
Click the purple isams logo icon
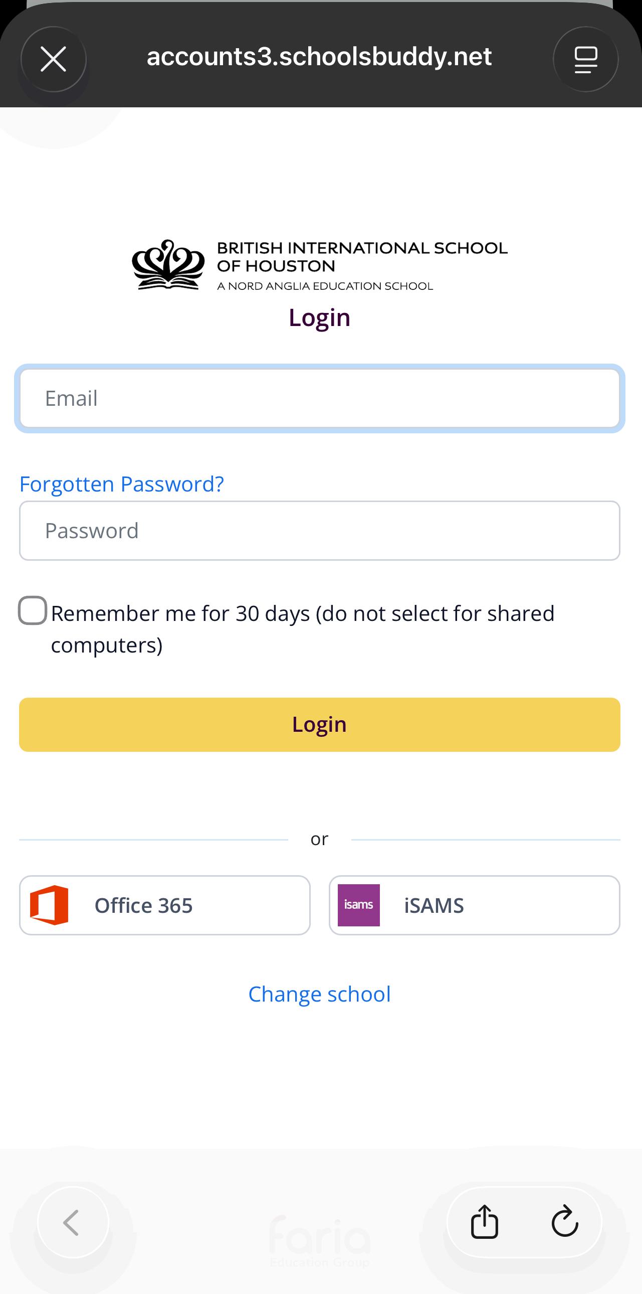pyautogui.click(x=358, y=905)
